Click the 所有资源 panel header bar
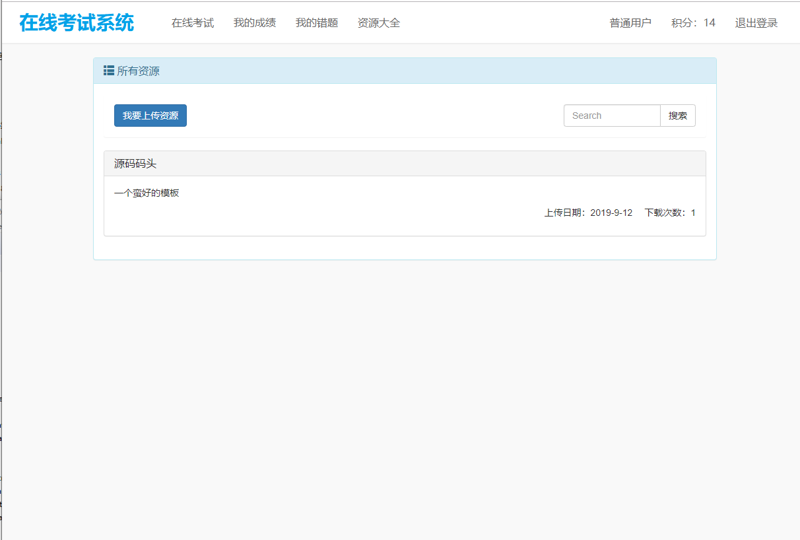 point(405,70)
